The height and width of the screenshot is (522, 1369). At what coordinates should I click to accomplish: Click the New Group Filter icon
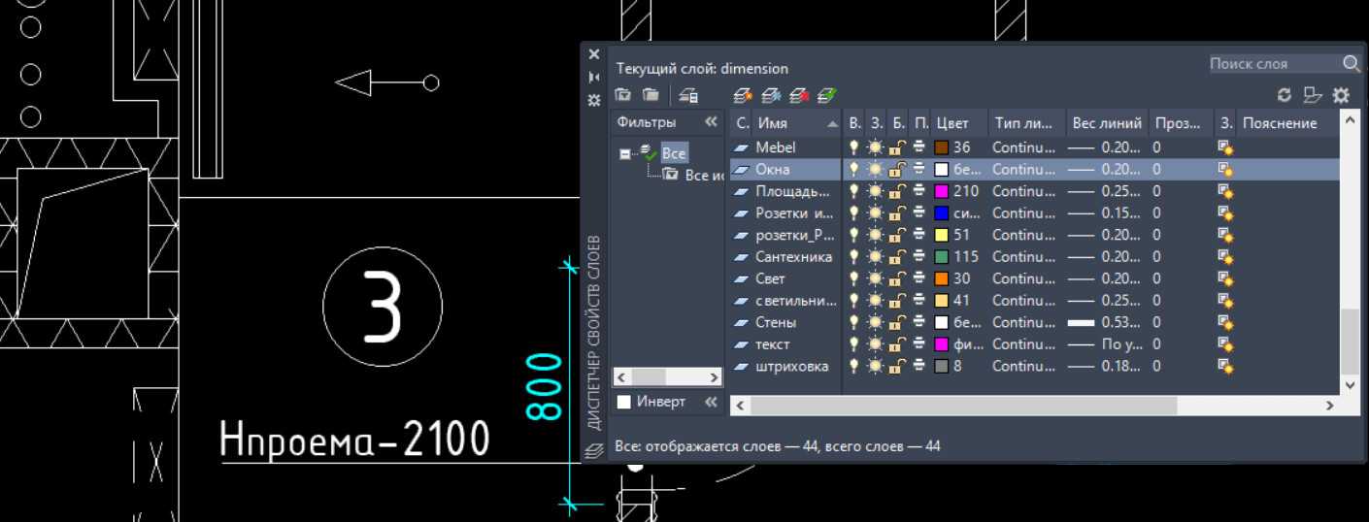pyautogui.click(x=651, y=94)
